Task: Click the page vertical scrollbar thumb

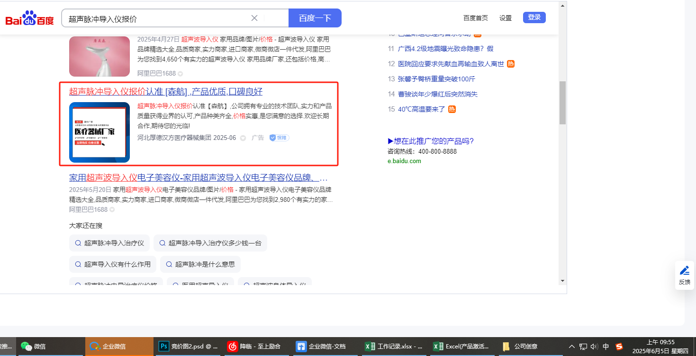Action: 562,102
